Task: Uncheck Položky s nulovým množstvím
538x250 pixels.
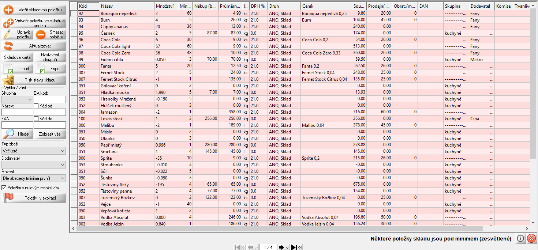Action: [4, 188]
